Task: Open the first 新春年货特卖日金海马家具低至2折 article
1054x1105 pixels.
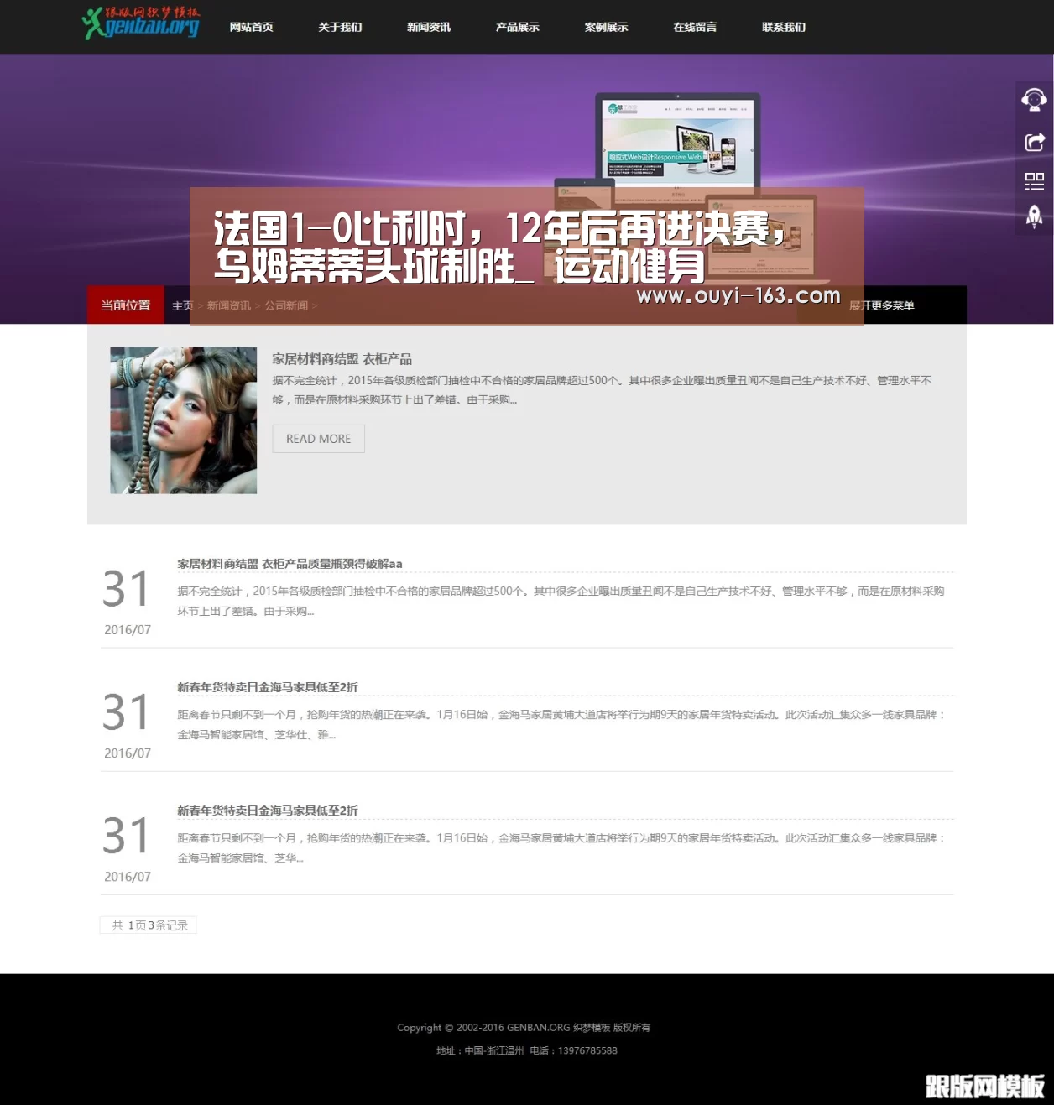Action: (x=268, y=687)
